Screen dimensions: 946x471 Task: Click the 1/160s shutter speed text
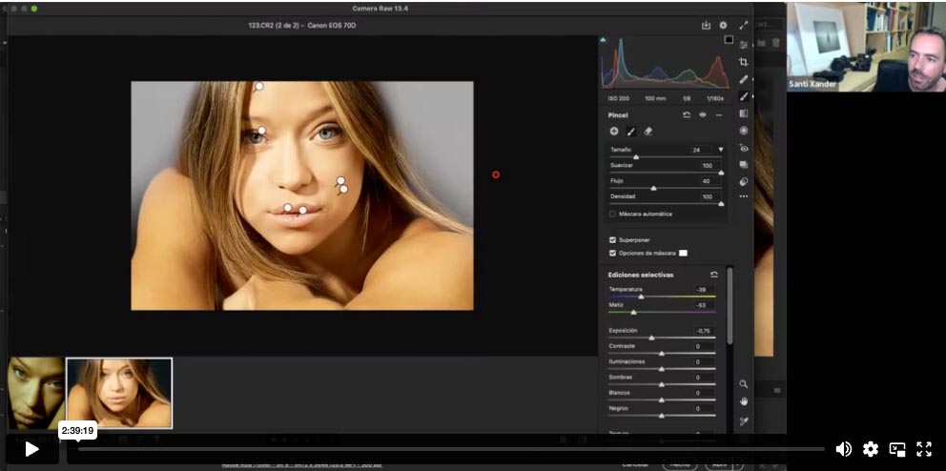(x=715, y=98)
